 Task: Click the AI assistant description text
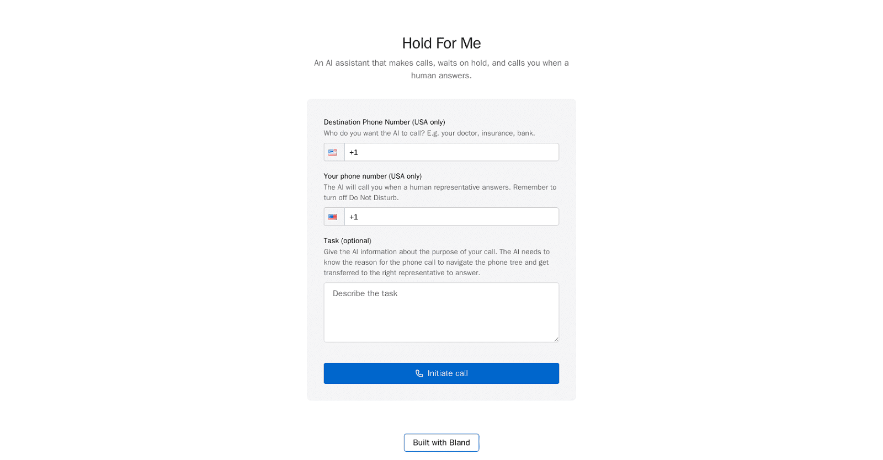click(441, 69)
